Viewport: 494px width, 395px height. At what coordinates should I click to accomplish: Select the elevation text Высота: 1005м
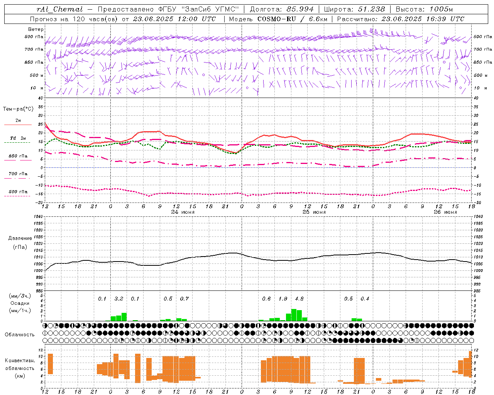(424, 9)
